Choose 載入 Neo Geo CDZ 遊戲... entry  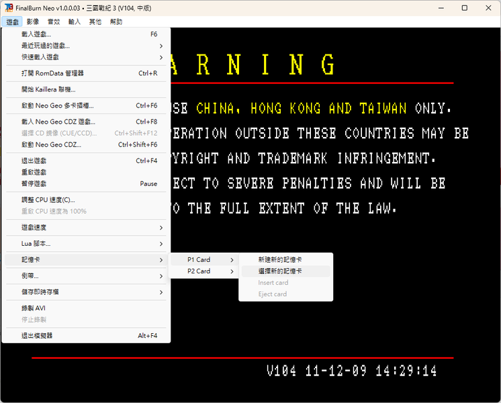[x=86, y=122]
